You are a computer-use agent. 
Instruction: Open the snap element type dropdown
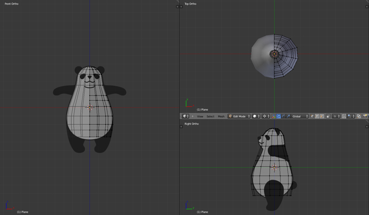pyautogui.click(x=351, y=116)
